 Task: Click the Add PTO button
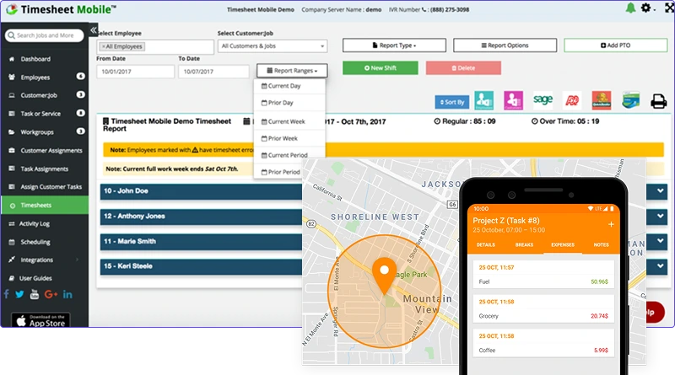pos(616,46)
